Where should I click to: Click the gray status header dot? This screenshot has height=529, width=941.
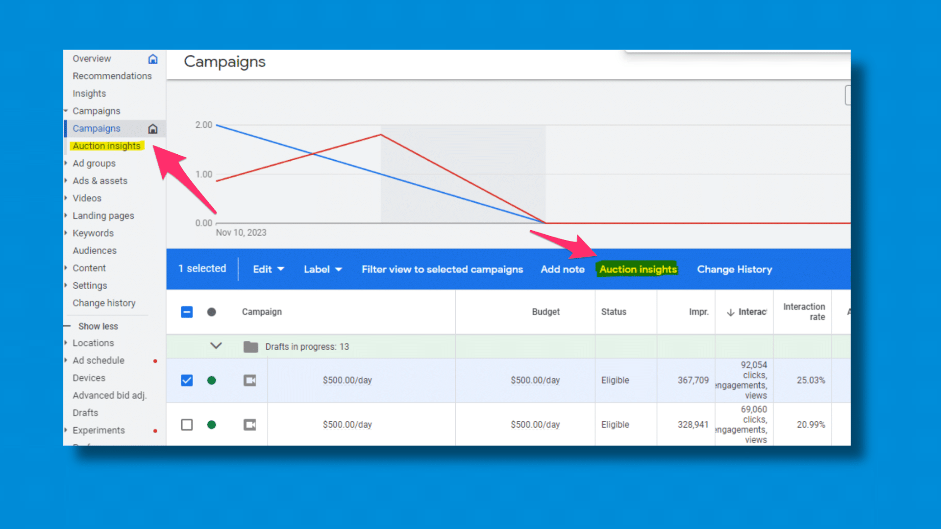(212, 312)
